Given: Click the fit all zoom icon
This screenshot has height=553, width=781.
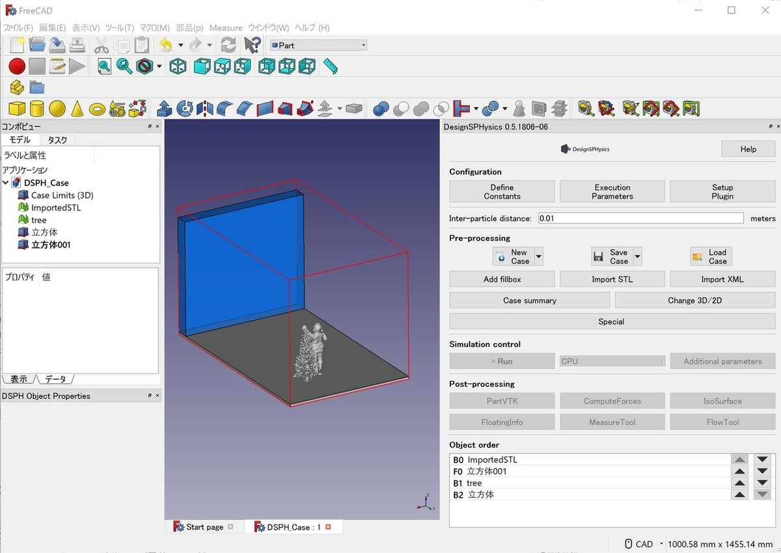Looking at the screenshot, I should 105,66.
